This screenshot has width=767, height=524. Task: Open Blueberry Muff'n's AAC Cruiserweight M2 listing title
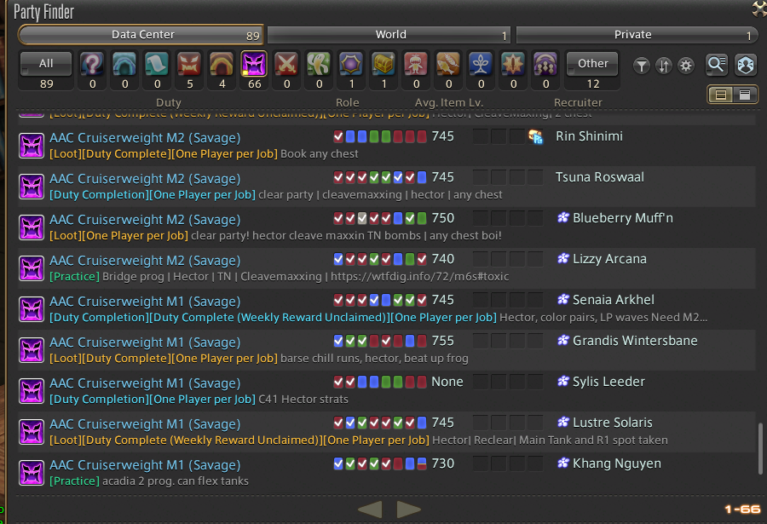[145, 220]
